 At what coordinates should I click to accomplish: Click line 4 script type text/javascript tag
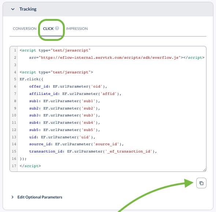click(x=56, y=72)
